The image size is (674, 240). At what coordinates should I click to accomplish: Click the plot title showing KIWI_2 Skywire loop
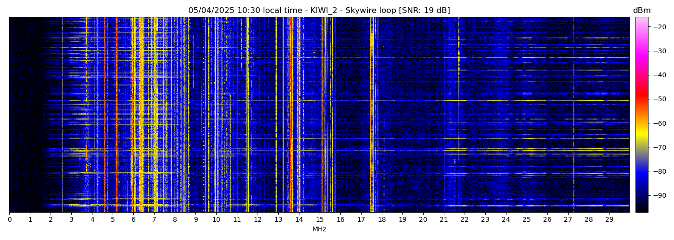pos(319,11)
